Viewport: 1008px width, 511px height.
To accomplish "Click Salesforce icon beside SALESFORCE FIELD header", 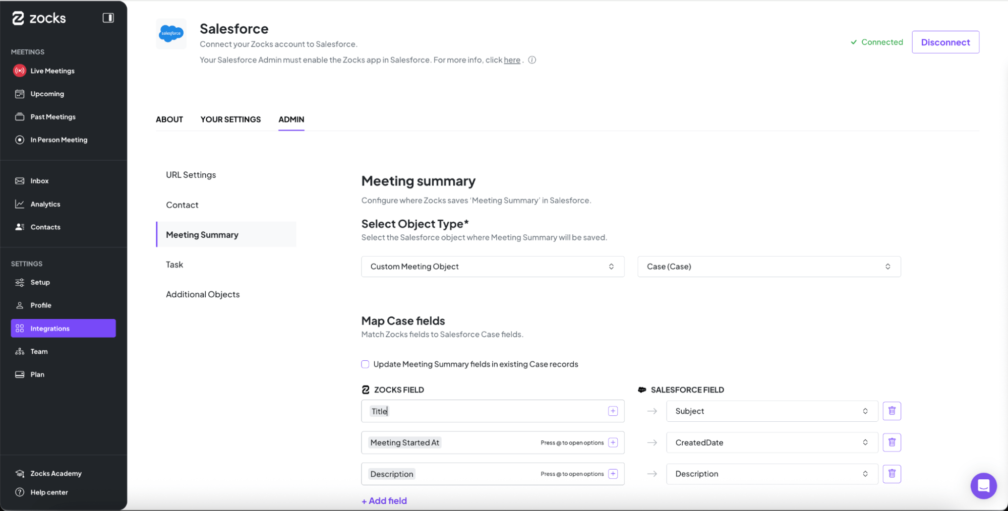I will [x=642, y=390].
